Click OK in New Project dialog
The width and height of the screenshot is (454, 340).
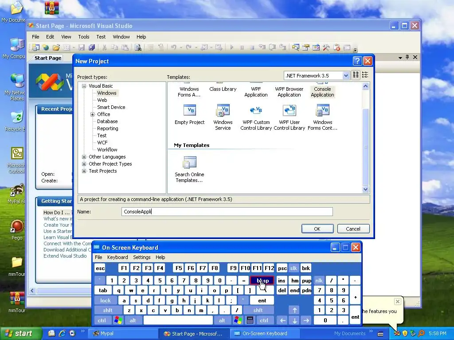pyautogui.click(x=317, y=229)
